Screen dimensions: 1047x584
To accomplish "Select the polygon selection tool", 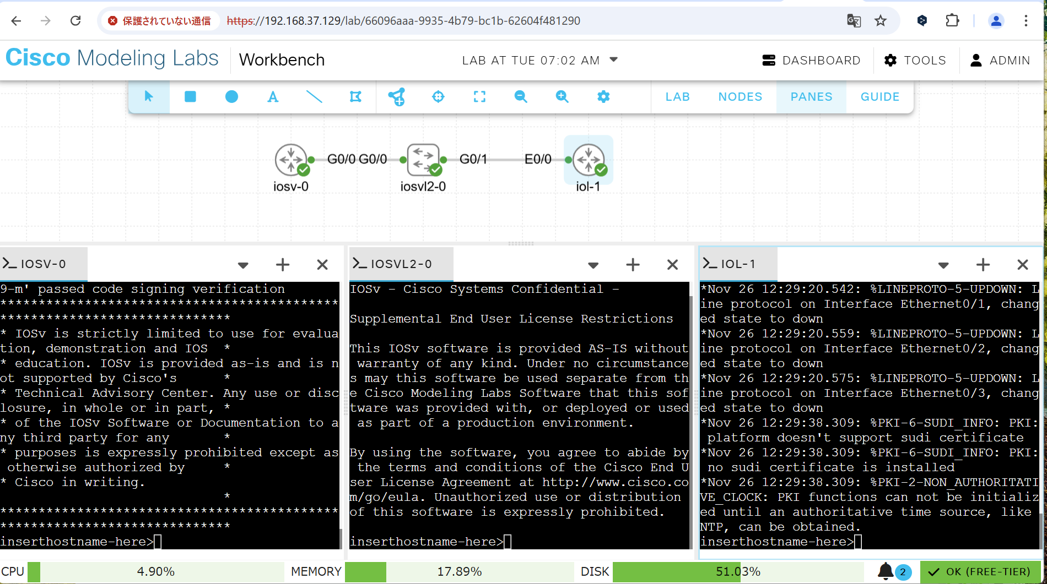I will (x=355, y=97).
